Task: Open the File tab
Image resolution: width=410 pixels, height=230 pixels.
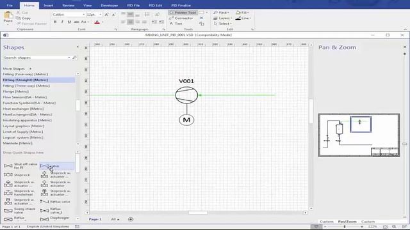Action: click(x=10, y=5)
